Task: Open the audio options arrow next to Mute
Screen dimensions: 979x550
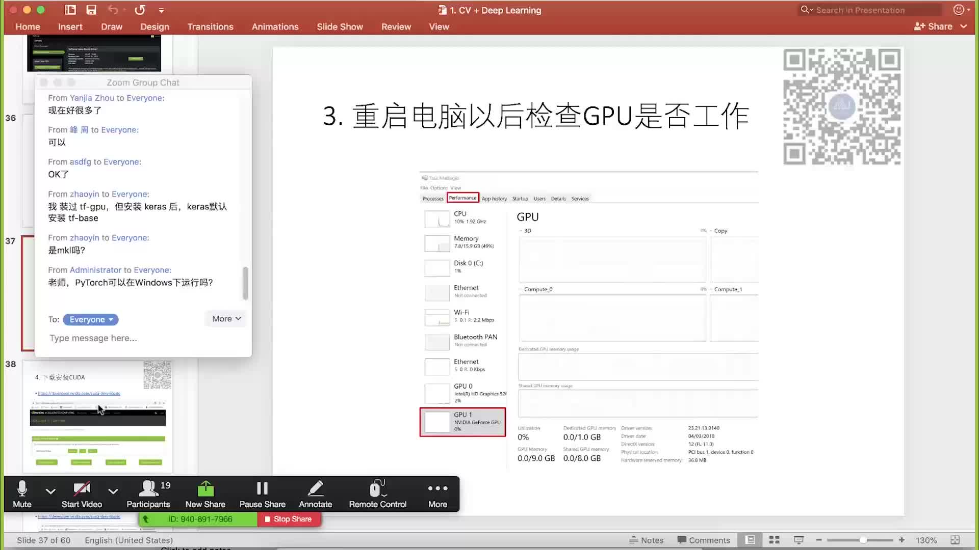Action: [50, 491]
